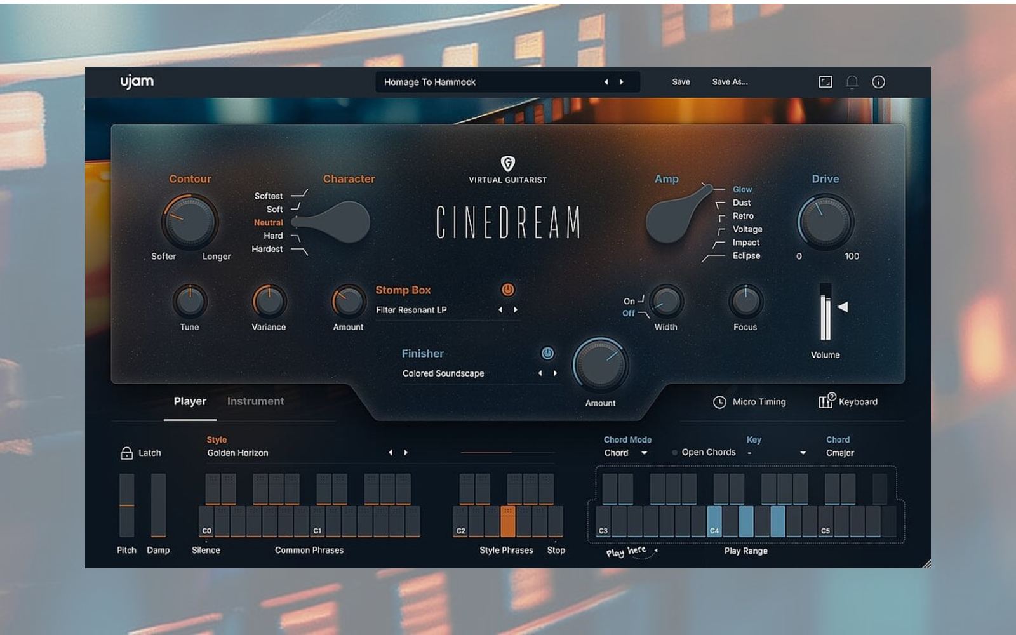Screen dimensions: 1016x635
Task: Open the Golden Horizon style list
Action: click(238, 453)
